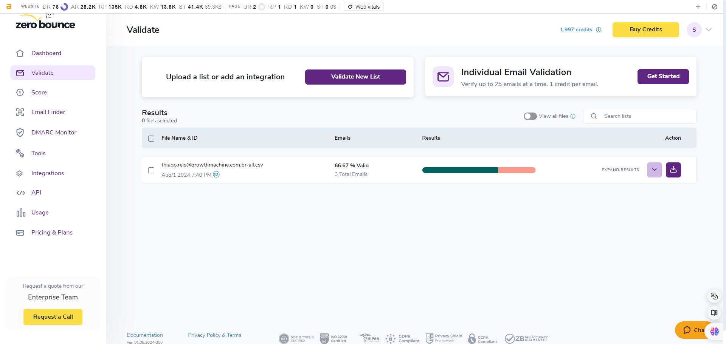This screenshot has width=726, height=344.
Task: Click the Score gauge icon
Action: pyautogui.click(x=20, y=93)
